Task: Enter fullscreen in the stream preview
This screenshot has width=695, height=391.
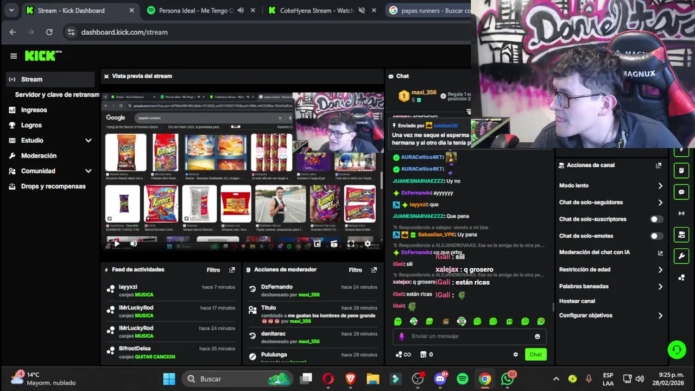Action: pos(351,244)
